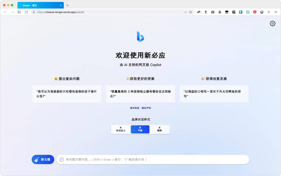Screen dimensions: 281x176
Task: Click the 新主题 button
Action: click(43, 160)
